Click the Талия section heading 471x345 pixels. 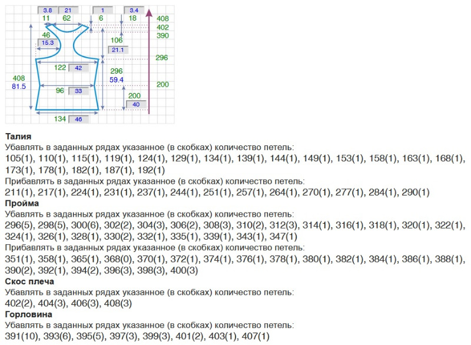point(18,137)
